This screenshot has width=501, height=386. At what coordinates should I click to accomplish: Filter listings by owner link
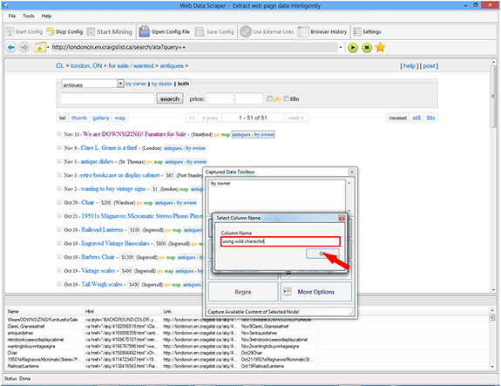coord(136,84)
